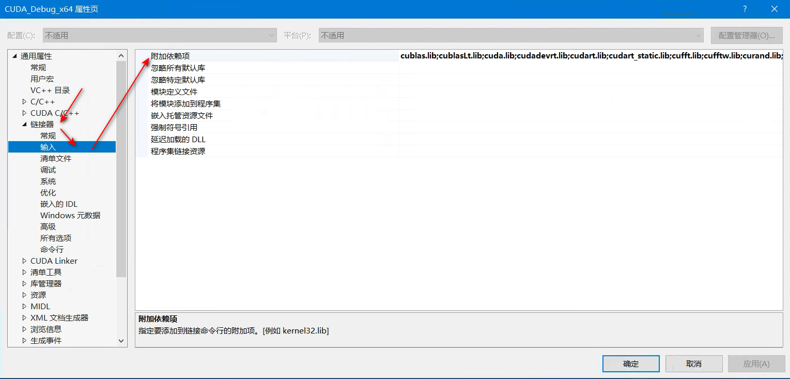
Task: Expand the CUDA Linker node
Action: click(x=23, y=261)
